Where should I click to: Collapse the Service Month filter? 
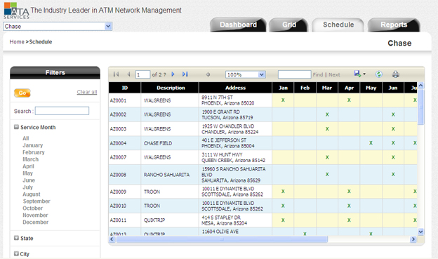pyautogui.click(x=16, y=127)
